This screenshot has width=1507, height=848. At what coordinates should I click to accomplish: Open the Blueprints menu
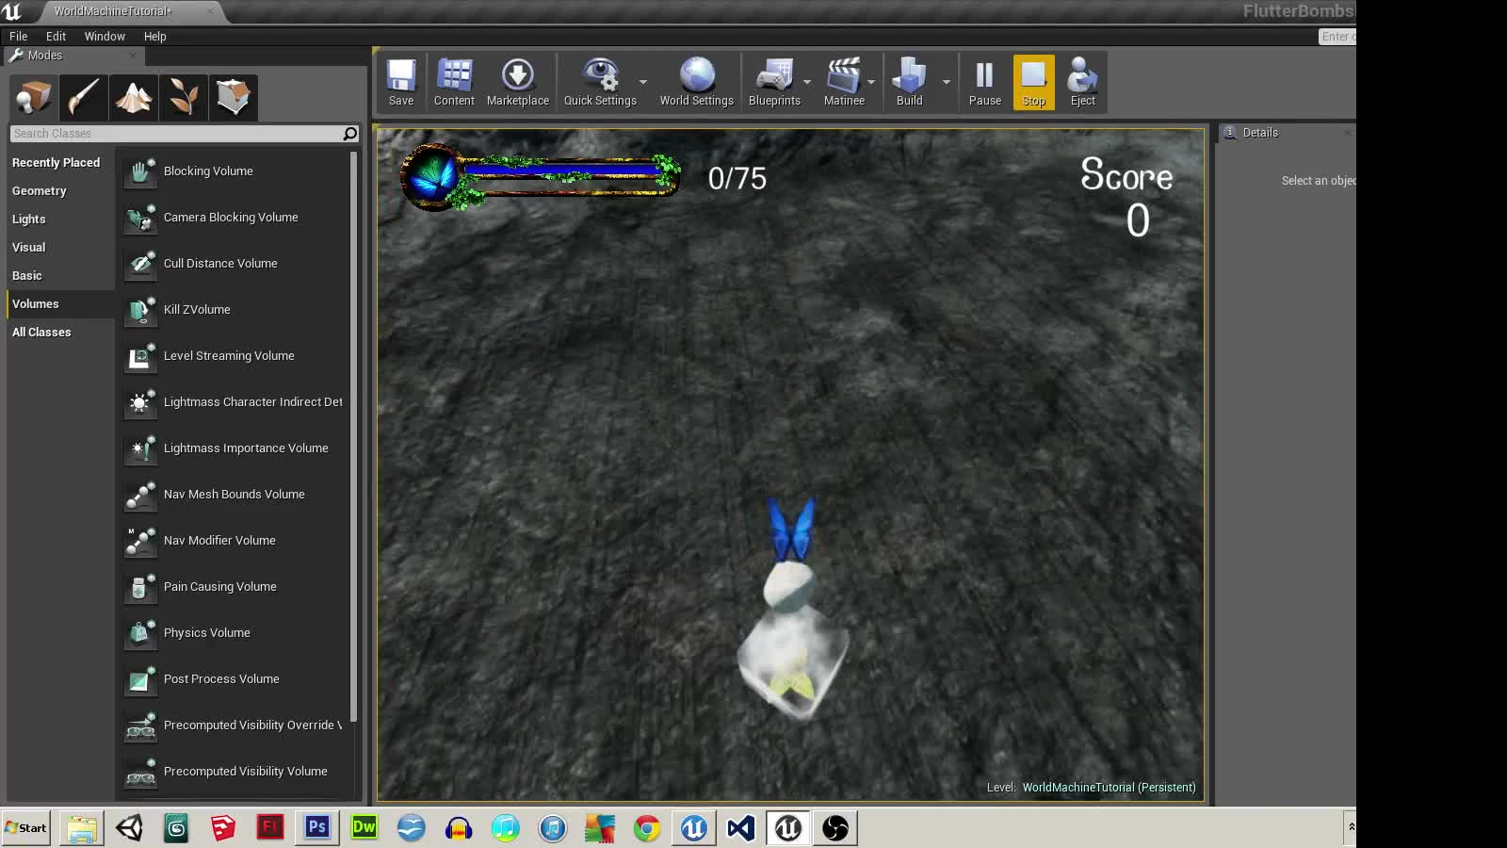775,82
